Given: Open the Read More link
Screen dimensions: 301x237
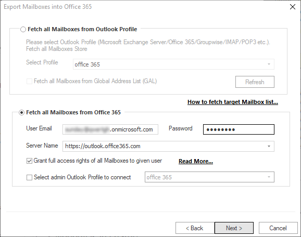Looking at the screenshot, I should (196, 161).
